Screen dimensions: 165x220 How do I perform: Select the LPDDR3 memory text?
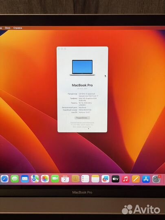(x=82, y=105)
